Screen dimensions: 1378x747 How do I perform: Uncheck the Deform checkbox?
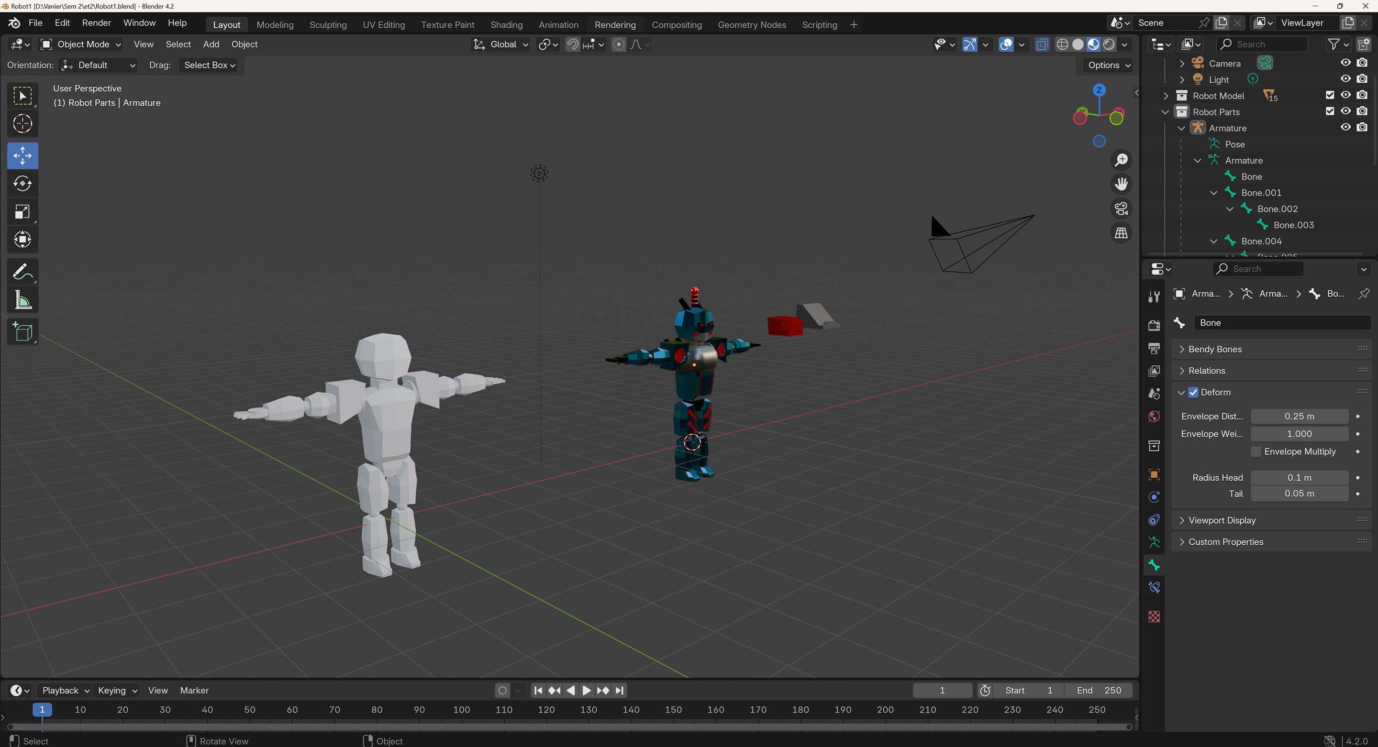pyautogui.click(x=1193, y=393)
